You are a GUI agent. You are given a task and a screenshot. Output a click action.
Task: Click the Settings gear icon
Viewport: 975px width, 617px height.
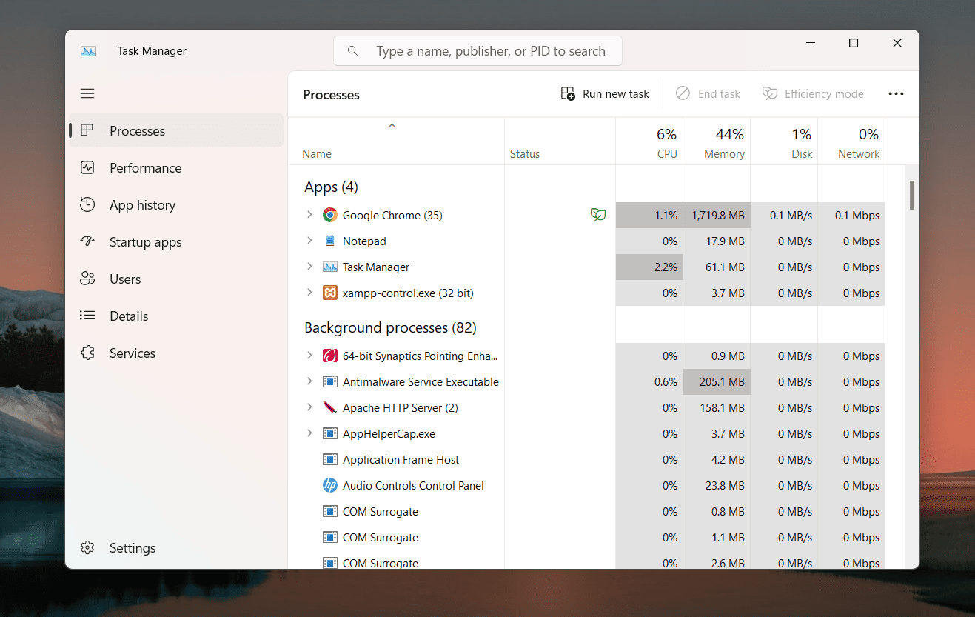[x=87, y=547]
